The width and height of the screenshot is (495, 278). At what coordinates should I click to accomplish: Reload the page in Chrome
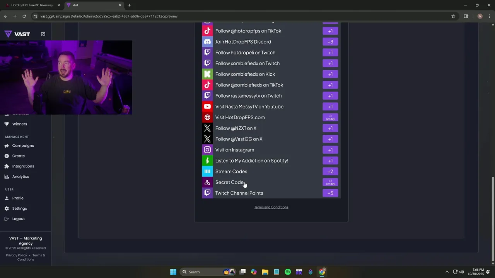[24, 16]
